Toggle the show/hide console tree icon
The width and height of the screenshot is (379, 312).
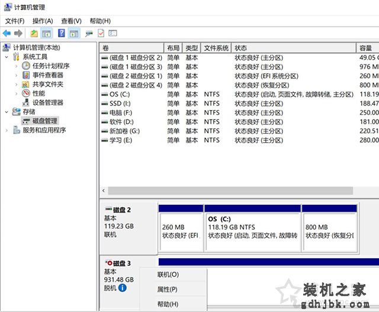coord(47,33)
